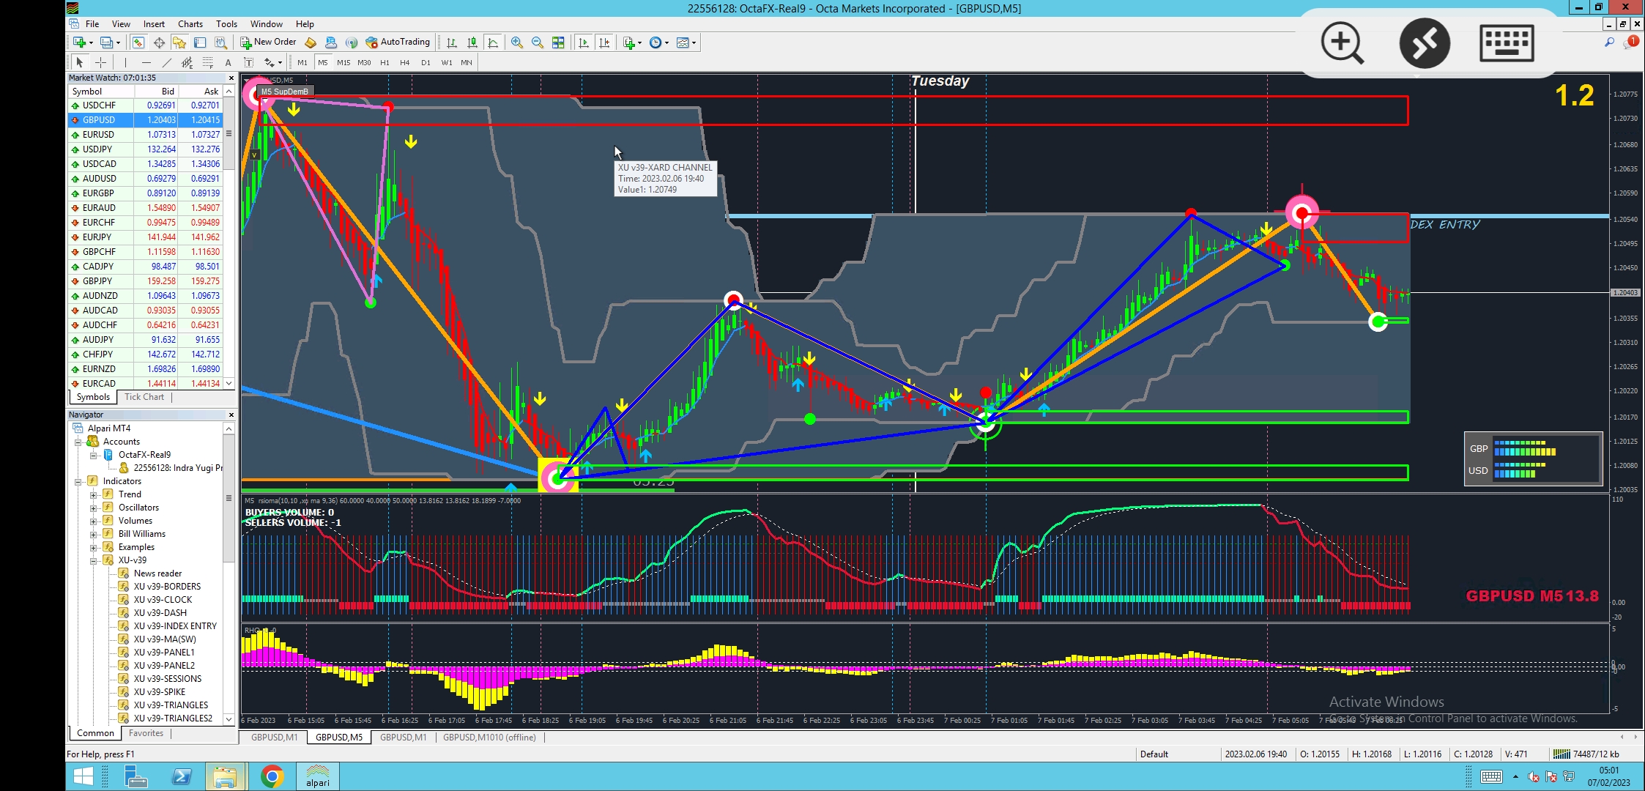1645x791 pixels.
Task: Select the M15 timeframe
Action: (343, 62)
